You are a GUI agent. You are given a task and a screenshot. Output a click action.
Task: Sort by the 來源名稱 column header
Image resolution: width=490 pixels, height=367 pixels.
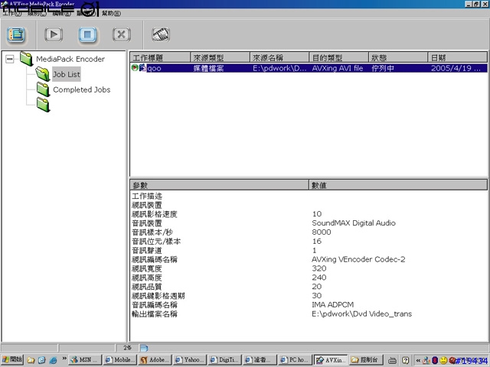tap(279, 58)
